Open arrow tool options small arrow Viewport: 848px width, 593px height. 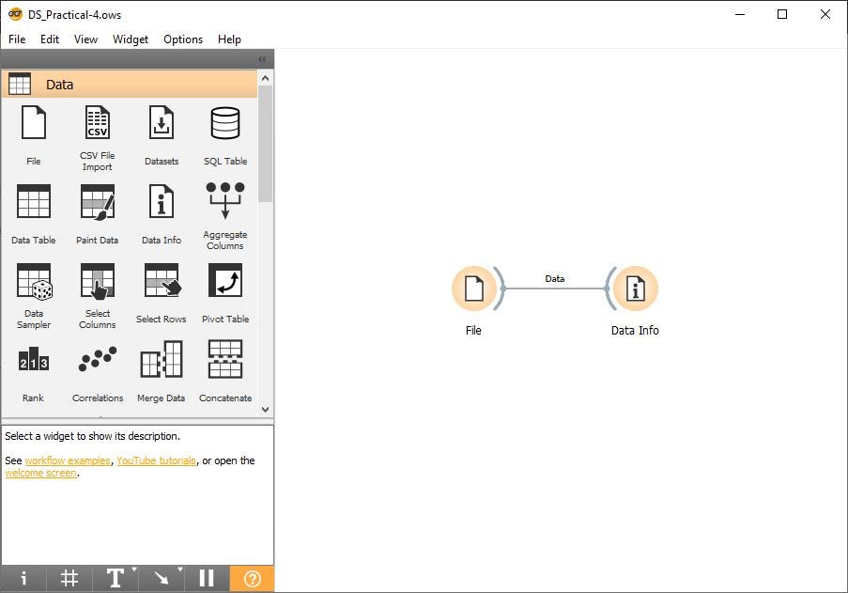pos(180,570)
